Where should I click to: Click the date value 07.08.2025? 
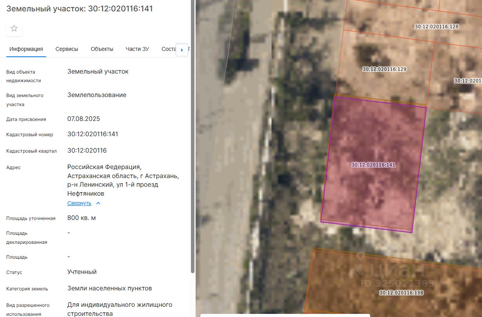tap(84, 119)
